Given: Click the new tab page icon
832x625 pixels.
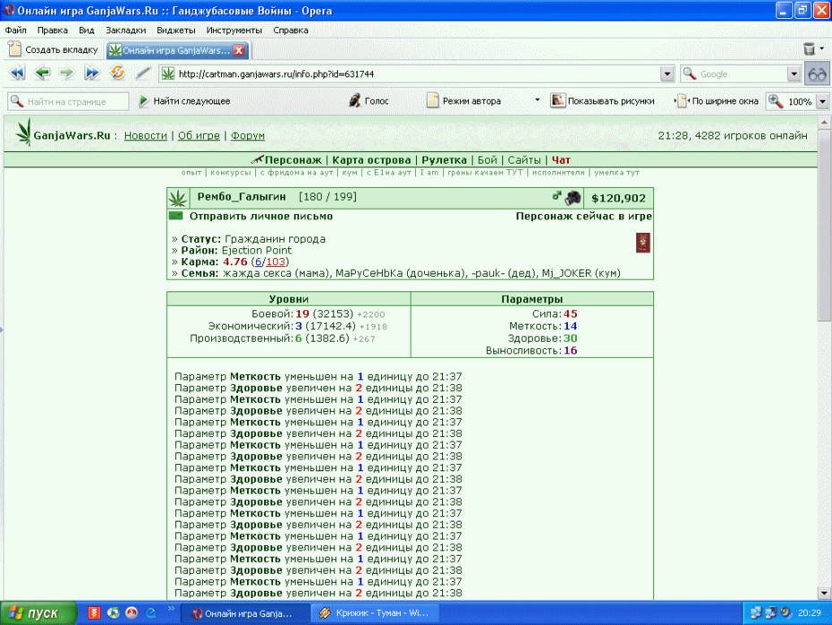Looking at the screenshot, I should click(15, 49).
